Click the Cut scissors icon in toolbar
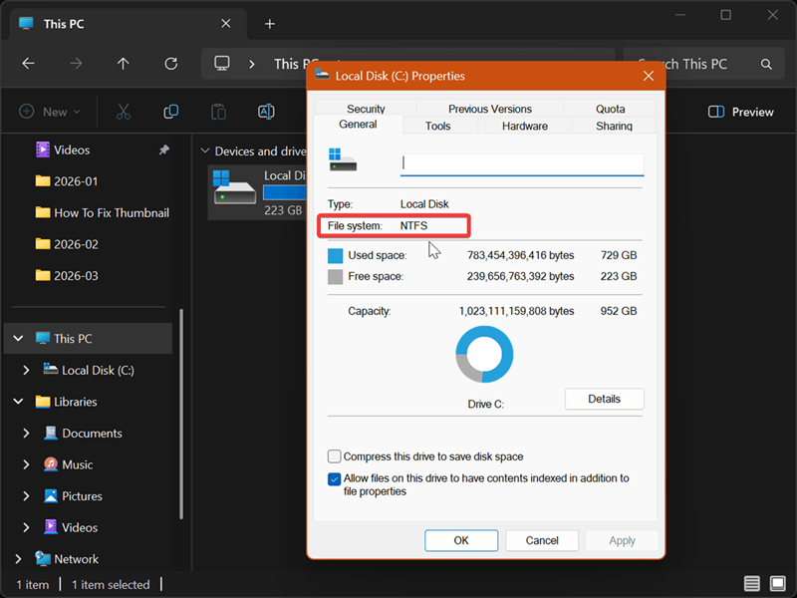797x598 pixels. coord(124,112)
